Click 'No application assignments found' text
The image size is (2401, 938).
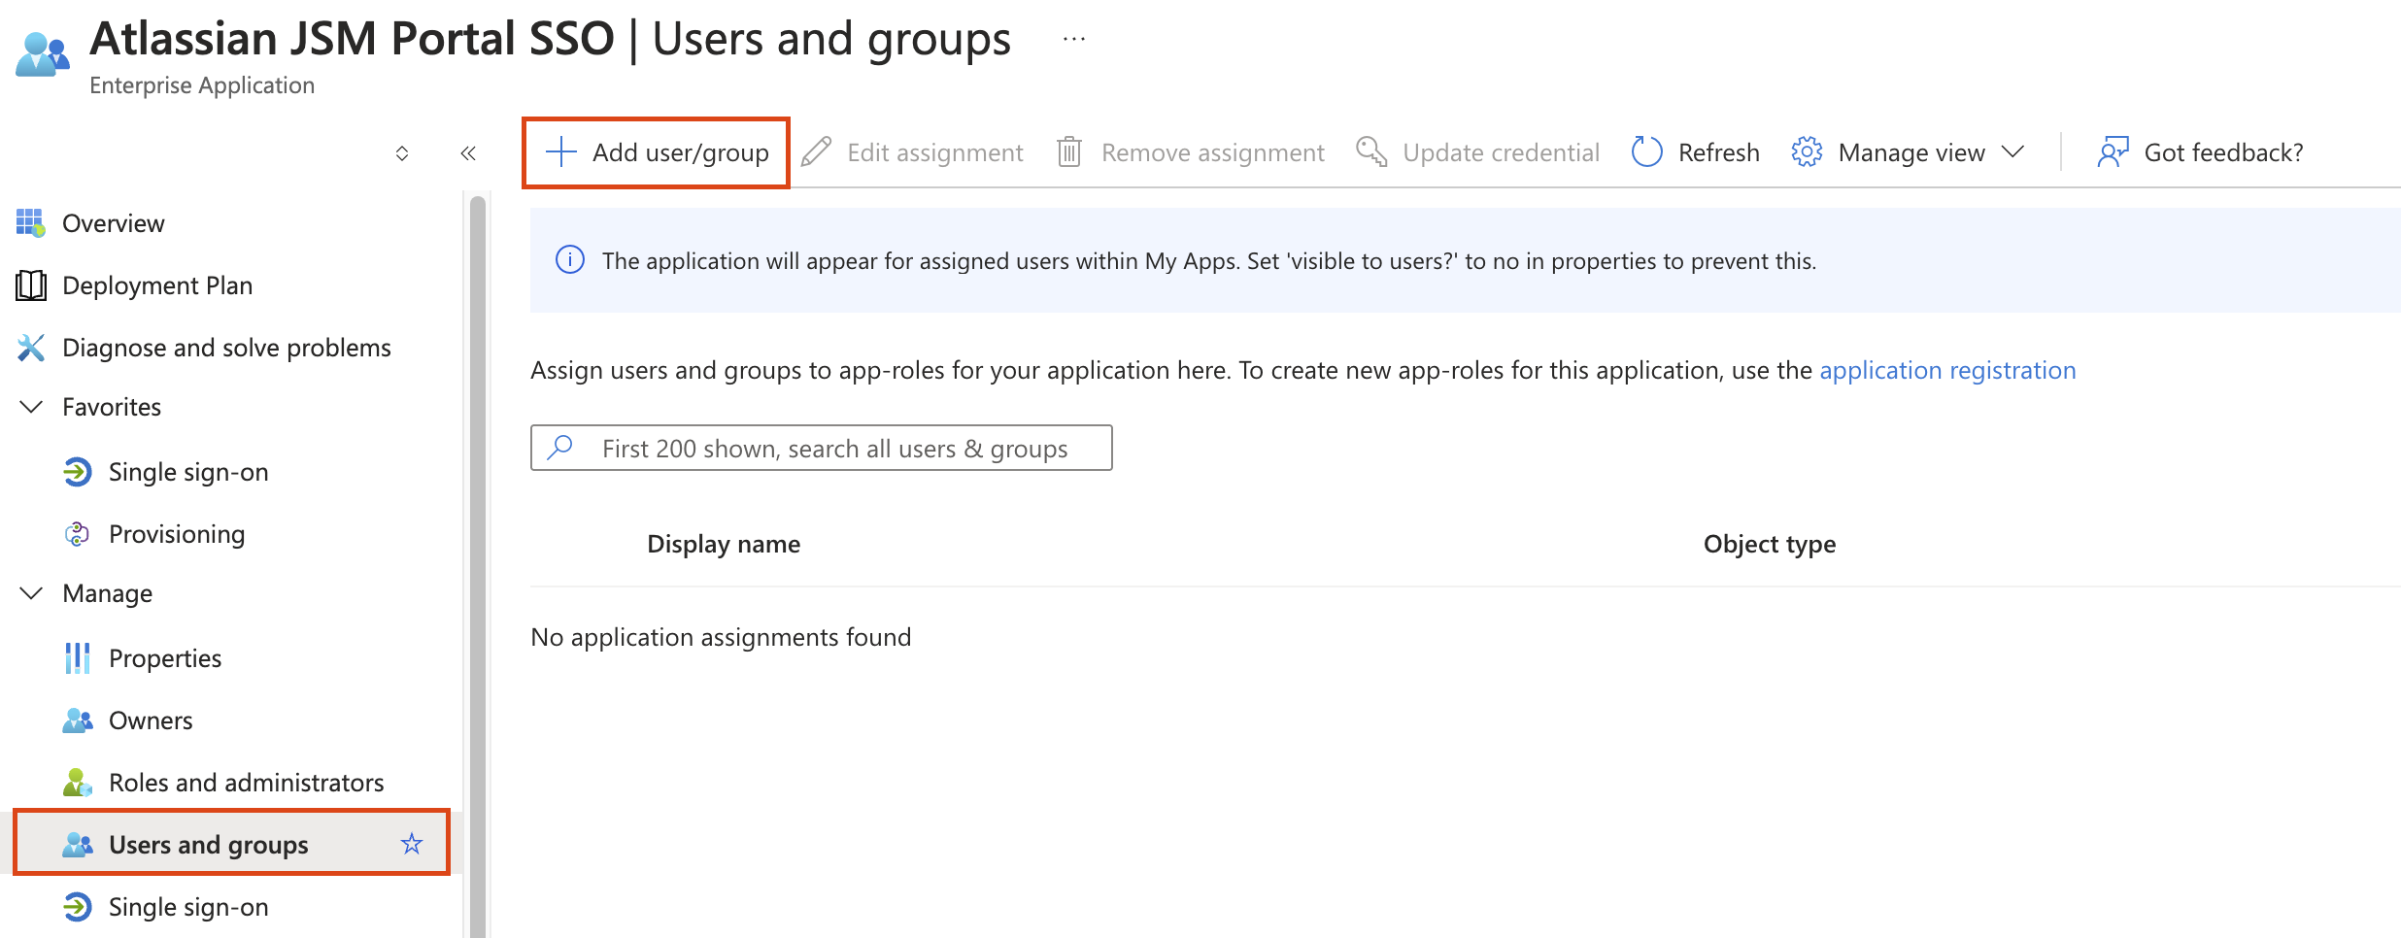[x=721, y=637]
